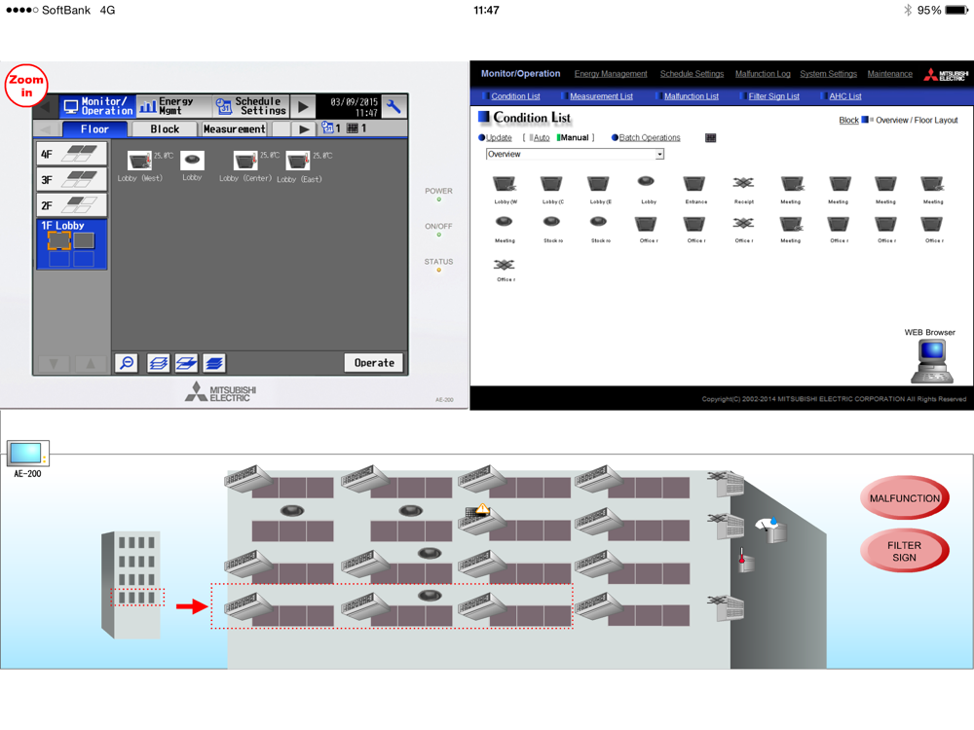Open the Maintenance link
This screenshot has height=730, width=974.
coord(890,74)
